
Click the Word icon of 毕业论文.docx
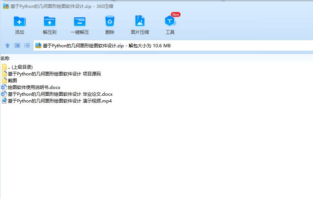pos(4,94)
